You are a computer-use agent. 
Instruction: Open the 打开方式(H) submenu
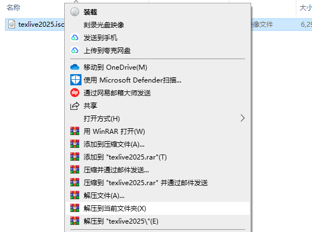(102, 119)
